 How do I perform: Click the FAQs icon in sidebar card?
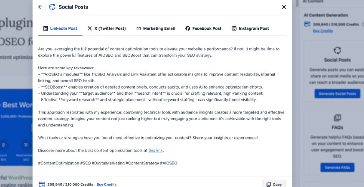coord(337,118)
